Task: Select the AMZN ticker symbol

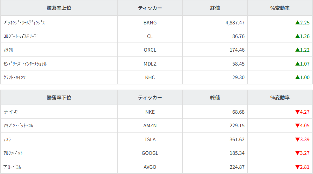Action: pyautogui.click(x=150, y=126)
